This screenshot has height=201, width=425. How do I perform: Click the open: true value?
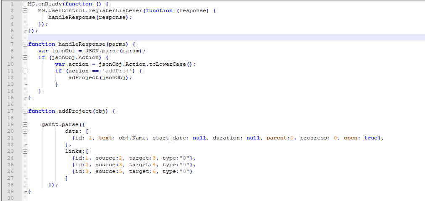coord(360,138)
